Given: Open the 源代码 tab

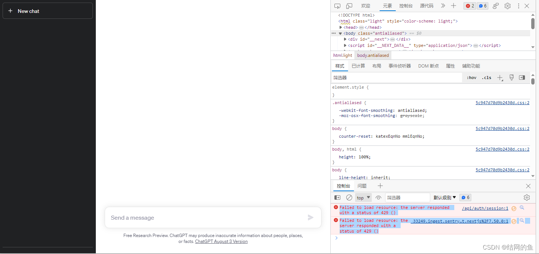Looking at the screenshot, I should (x=427, y=6).
